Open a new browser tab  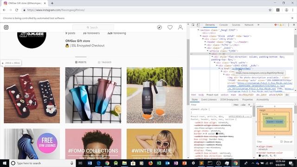click(52, 3)
